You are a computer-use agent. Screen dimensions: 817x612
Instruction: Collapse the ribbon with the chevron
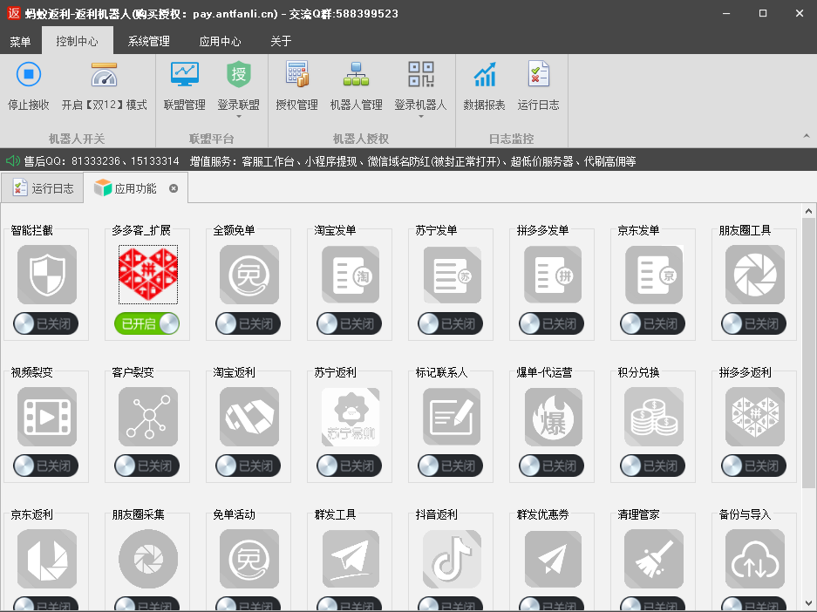tap(806, 136)
